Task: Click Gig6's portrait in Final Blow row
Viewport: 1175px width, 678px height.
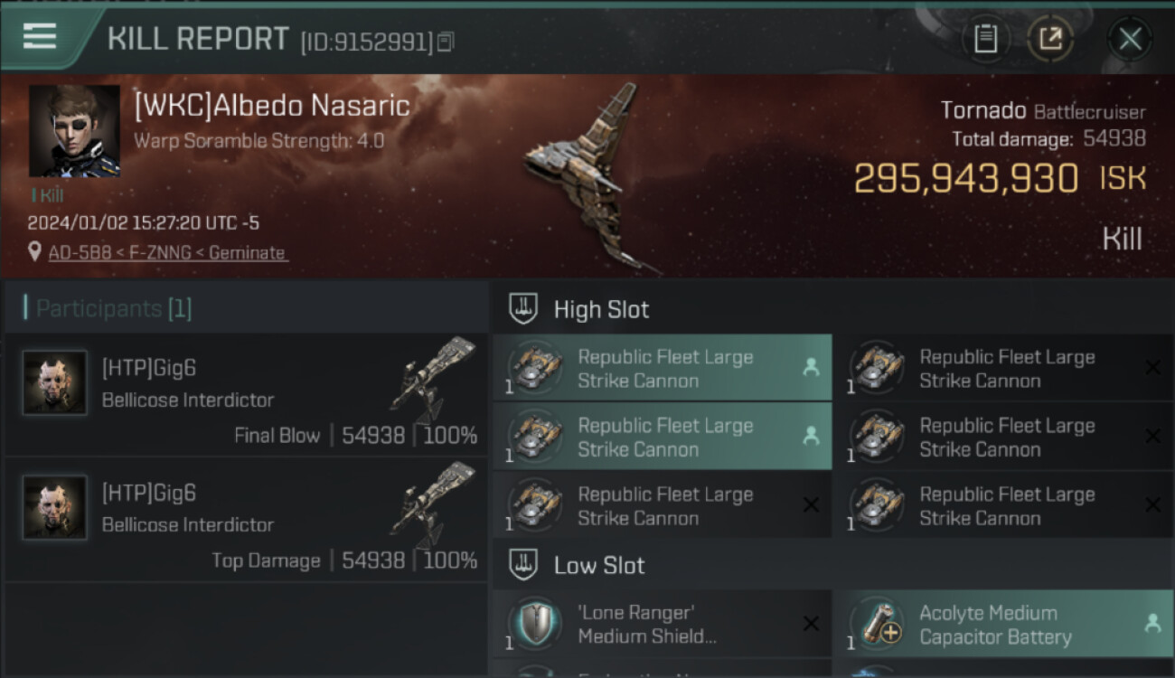Action: pos(55,382)
